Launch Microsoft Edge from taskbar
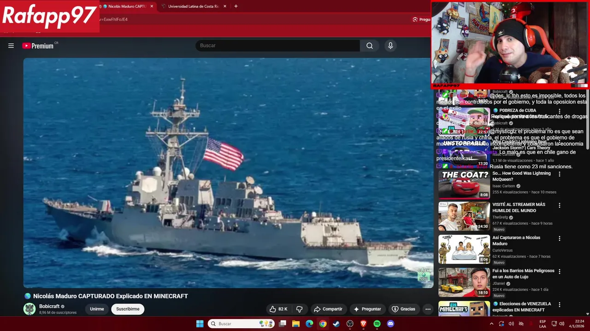The image size is (590, 331). (x=309, y=324)
